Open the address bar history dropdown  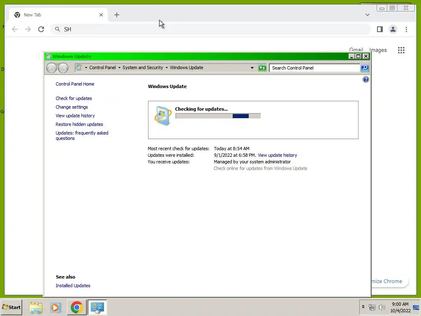coord(252,68)
